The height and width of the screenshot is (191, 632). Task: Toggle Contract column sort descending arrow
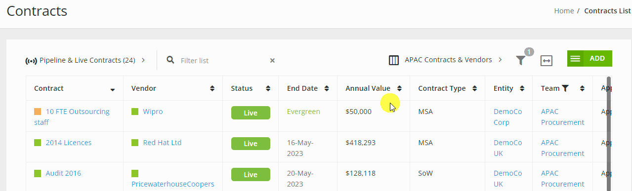(113, 90)
